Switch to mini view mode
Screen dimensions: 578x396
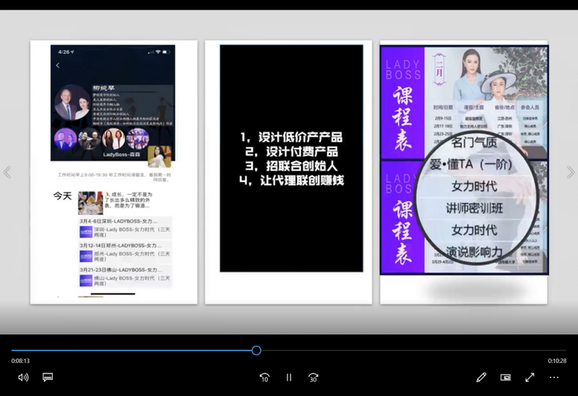tap(506, 378)
